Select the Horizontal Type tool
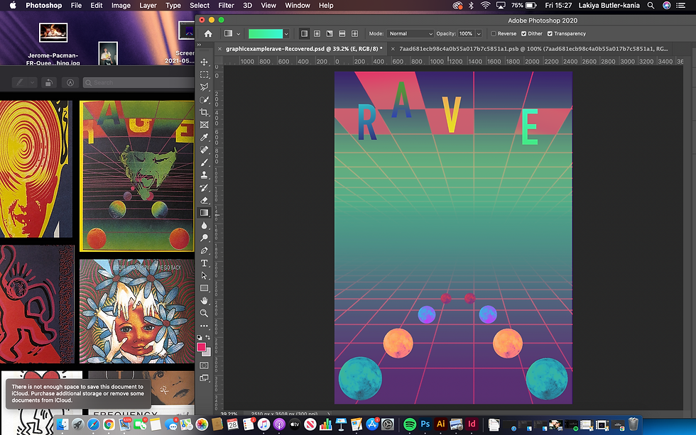 point(205,263)
